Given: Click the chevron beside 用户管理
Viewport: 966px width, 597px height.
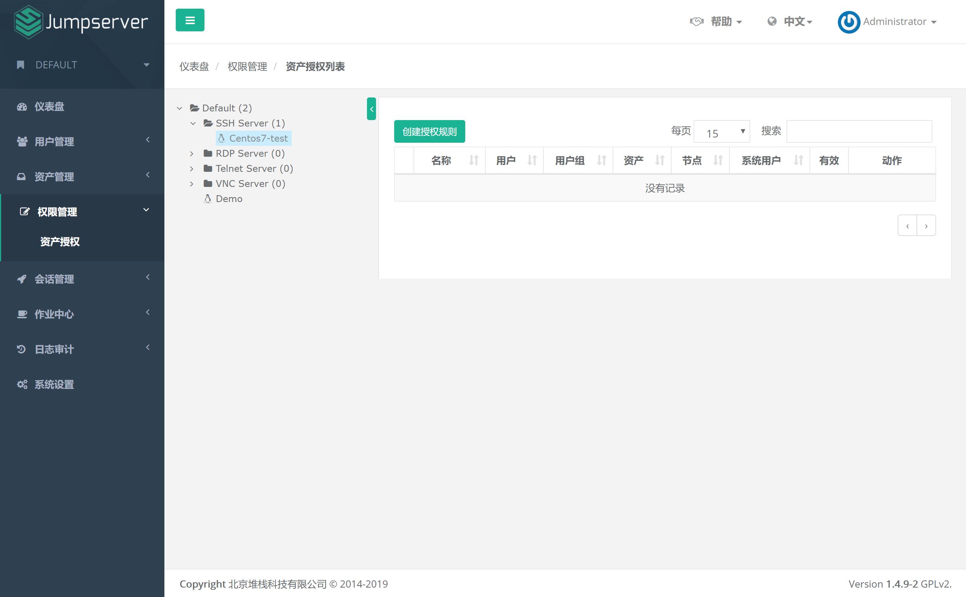Looking at the screenshot, I should (148, 139).
